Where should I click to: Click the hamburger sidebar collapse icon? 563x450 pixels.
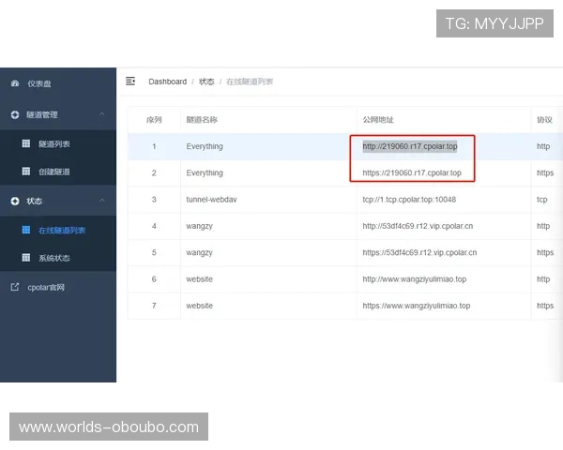tap(130, 82)
